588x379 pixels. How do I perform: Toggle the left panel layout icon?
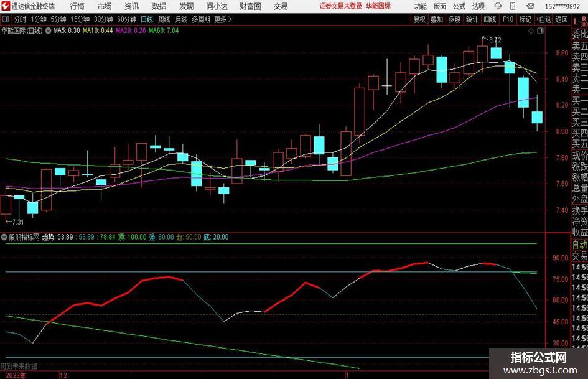click(x=6, y=19)
